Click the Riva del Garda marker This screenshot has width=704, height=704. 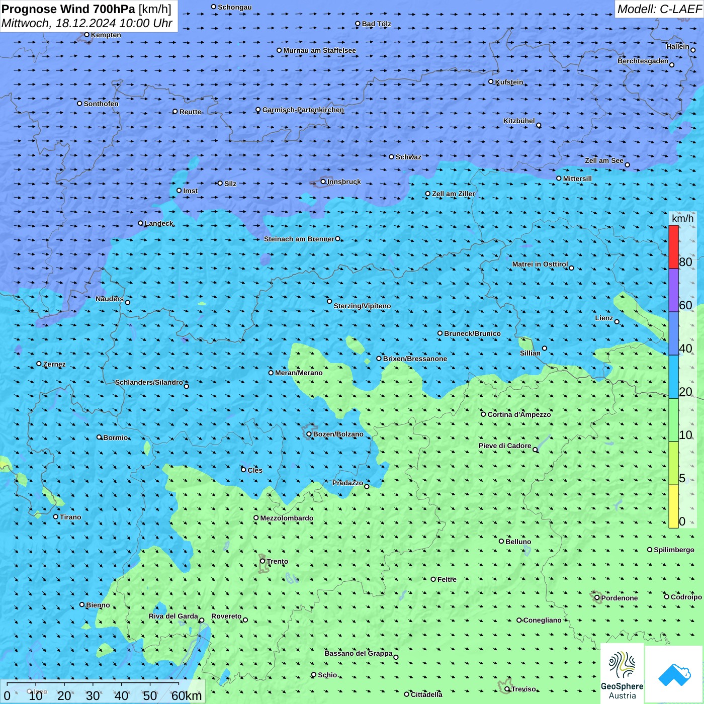202,620
